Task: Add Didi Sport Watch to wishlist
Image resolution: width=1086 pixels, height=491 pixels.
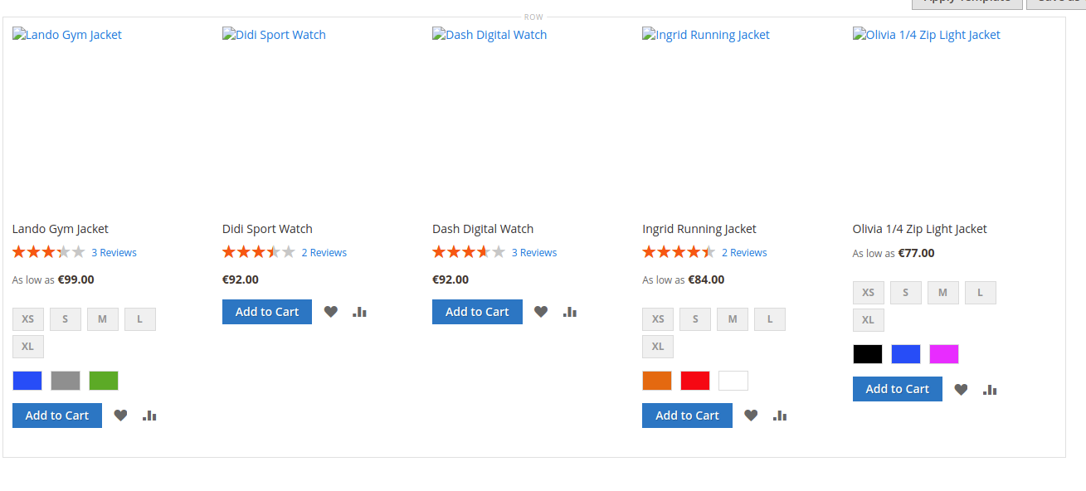Action: click(330, 311)
